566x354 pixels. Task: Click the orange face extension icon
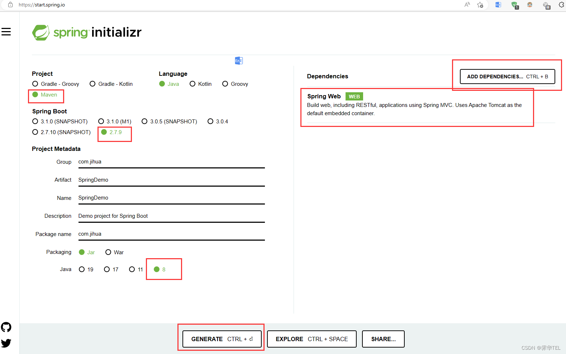pos(530,5)
